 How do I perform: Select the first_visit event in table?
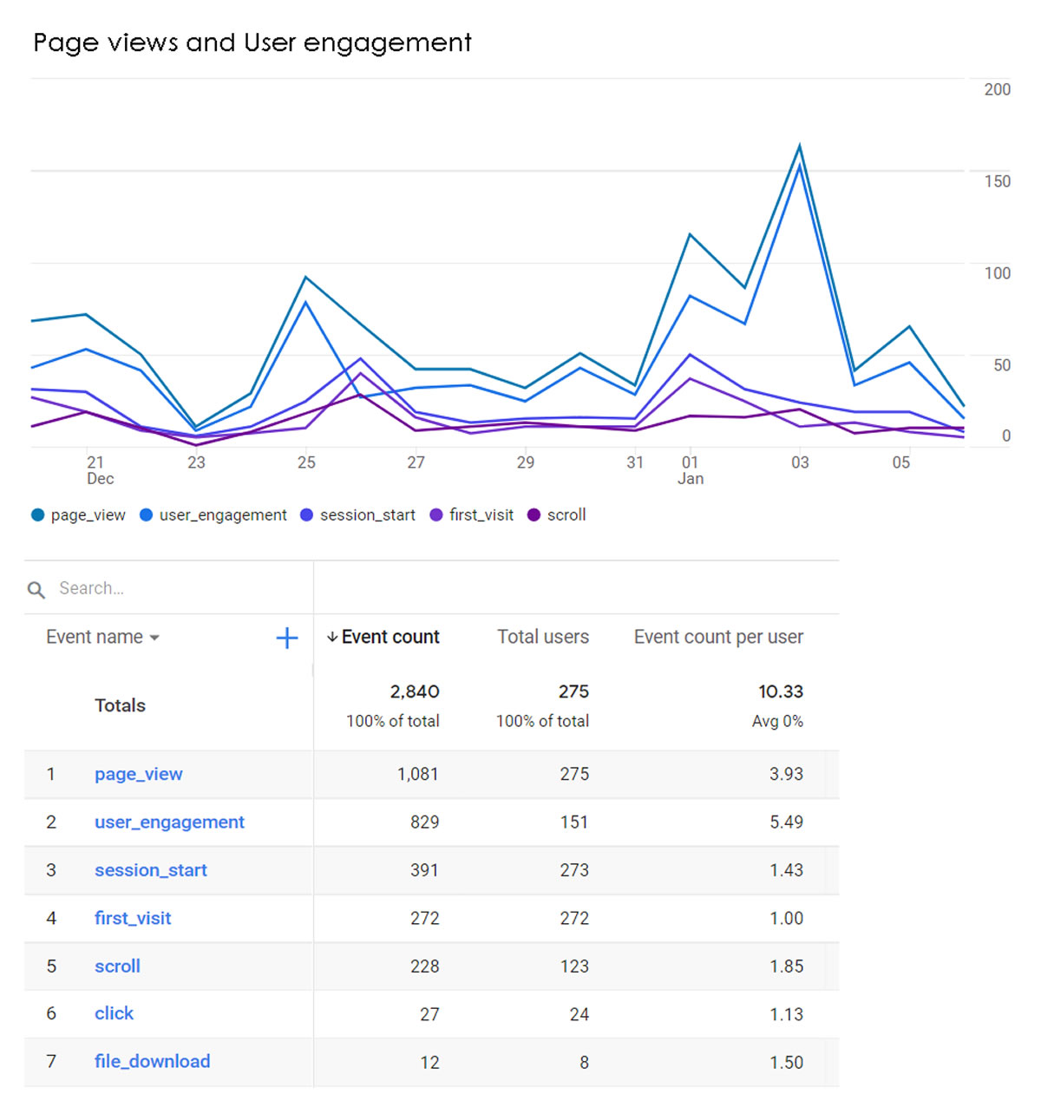click(133, 918)
